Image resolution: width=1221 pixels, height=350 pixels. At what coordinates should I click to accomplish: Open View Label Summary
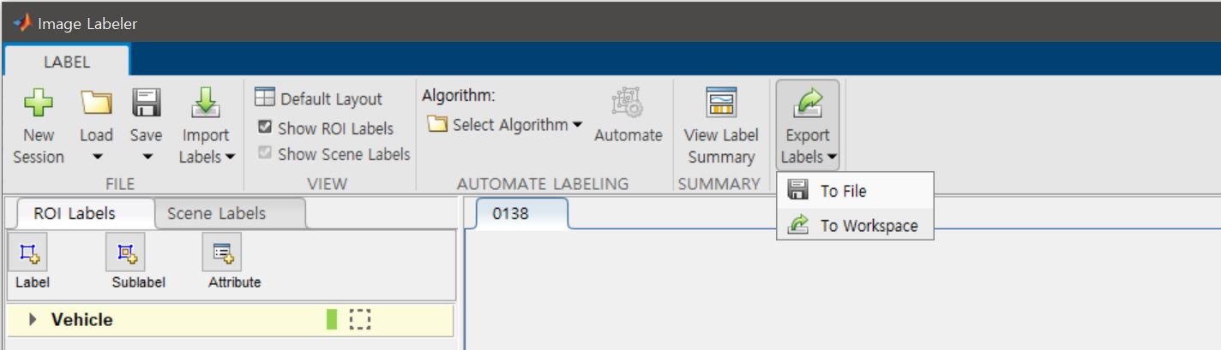click(721, 126)
